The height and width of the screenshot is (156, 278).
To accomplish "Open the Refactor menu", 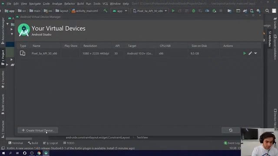I will pyautogui.click(x=69, y=3).
